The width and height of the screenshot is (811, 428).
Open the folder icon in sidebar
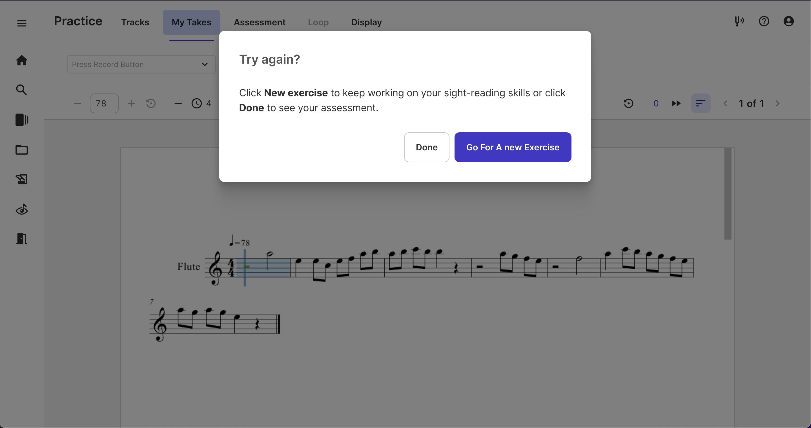(x=22, y=150)
